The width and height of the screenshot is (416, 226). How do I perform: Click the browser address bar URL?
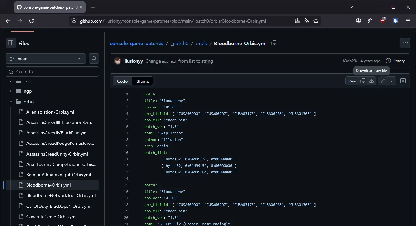pos(173,21)
